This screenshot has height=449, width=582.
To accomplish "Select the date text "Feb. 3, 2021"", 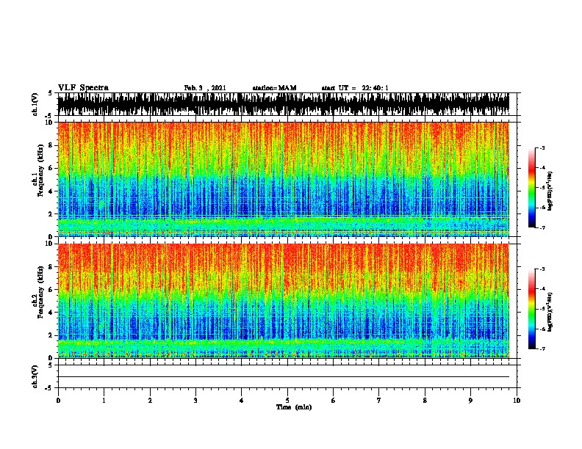I will pos(205,88).
